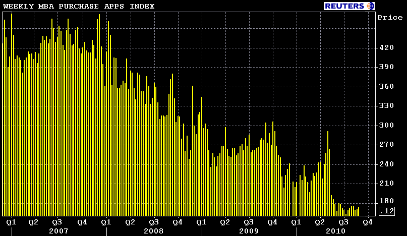The image size is (407, 236).
Task: Select the 300 price axis value
Action: click(386, 125)
